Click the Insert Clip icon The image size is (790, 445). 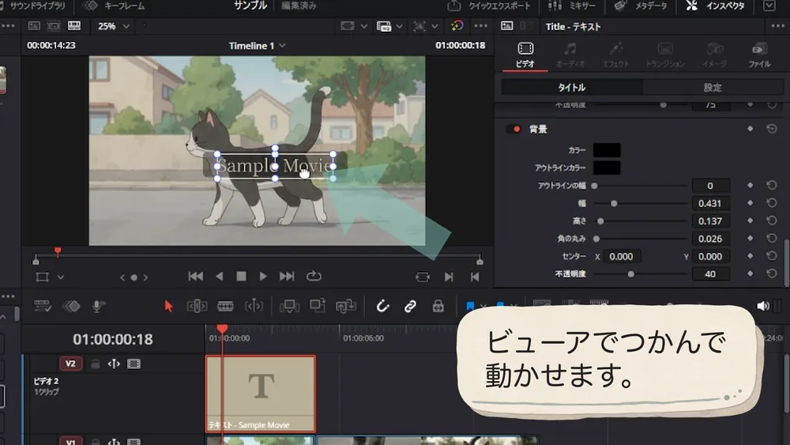289,306
